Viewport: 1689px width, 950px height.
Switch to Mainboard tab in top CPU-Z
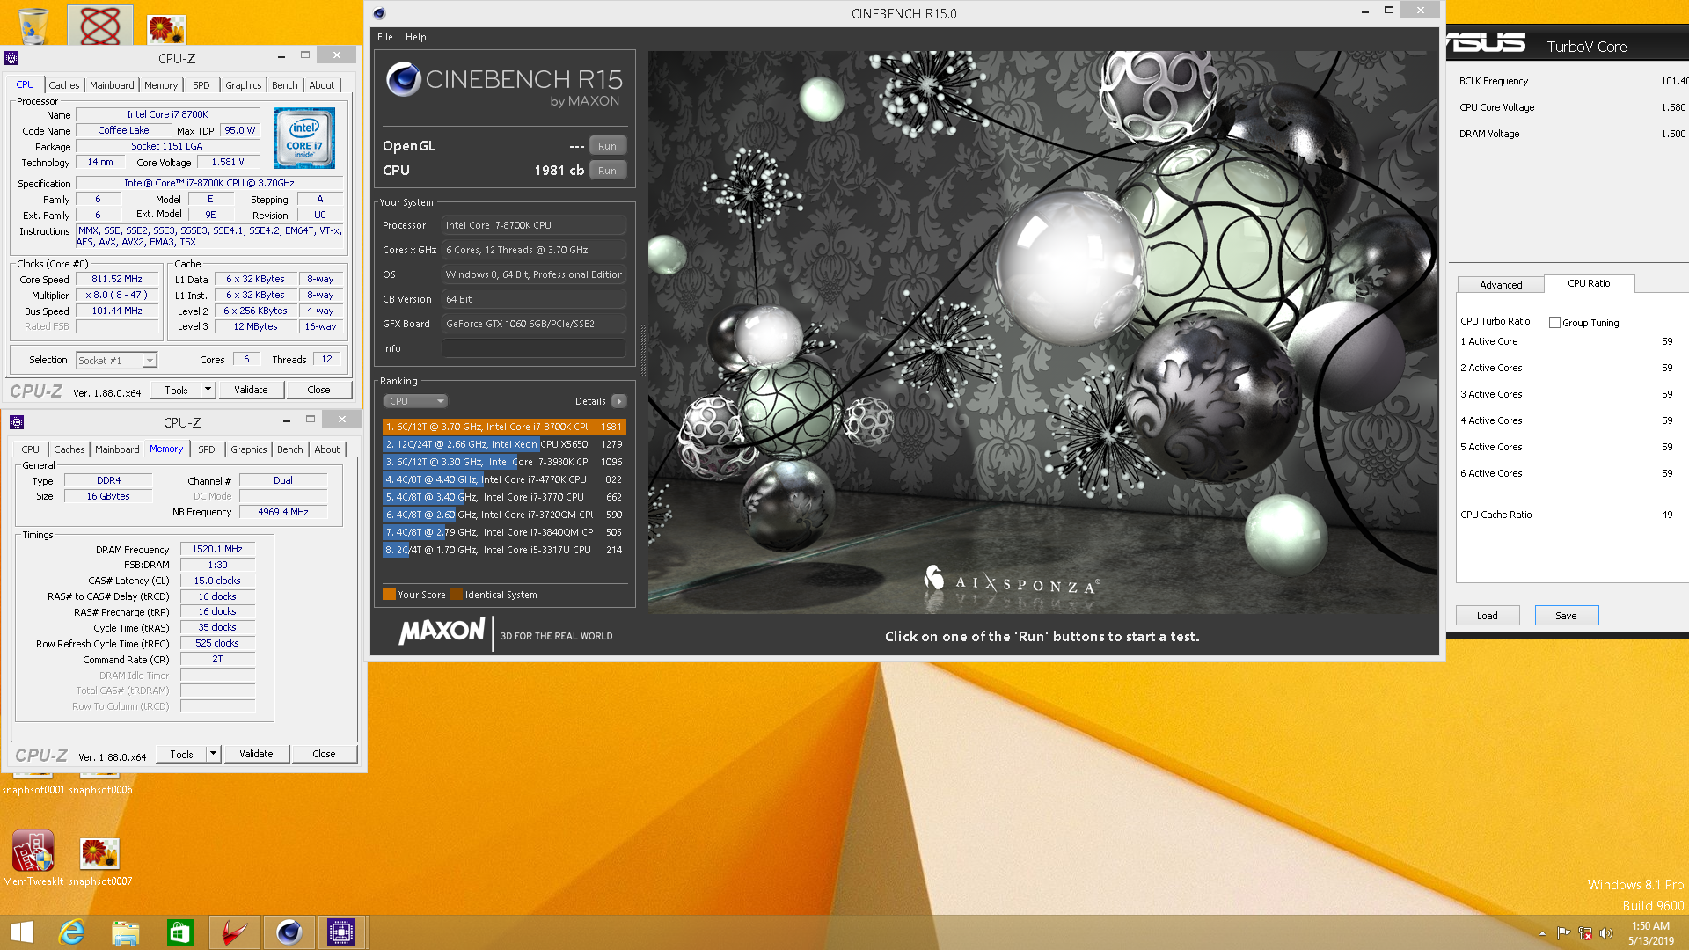point(112,85)
